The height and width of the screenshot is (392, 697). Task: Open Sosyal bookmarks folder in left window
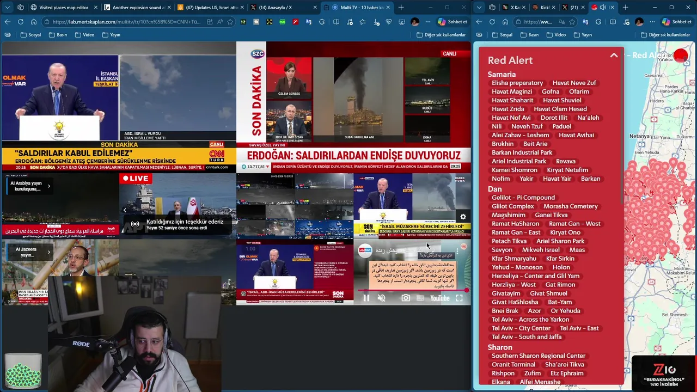tap(30, 35)
